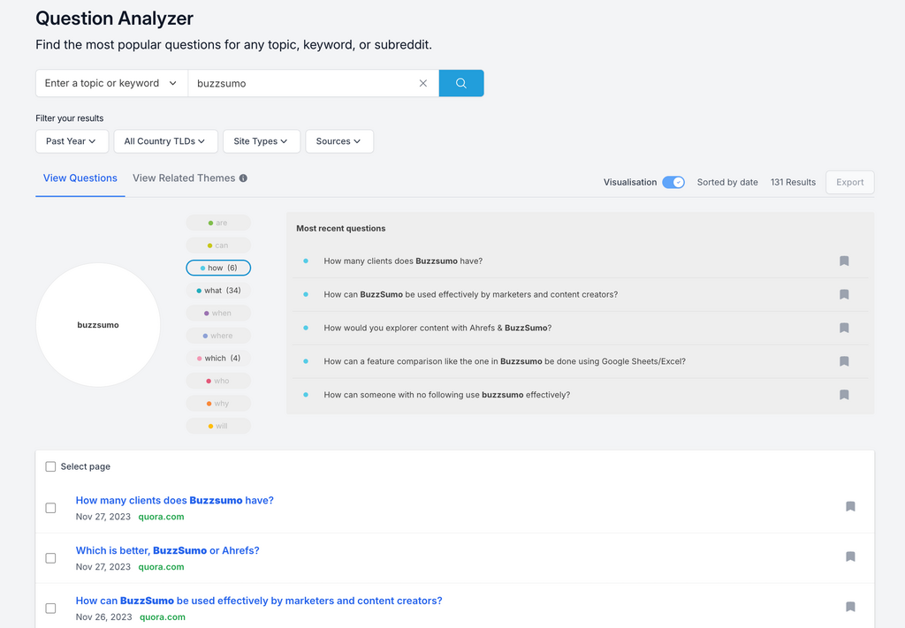The height and width of the screenshot is (628, 905).
Task: Bookmark 'Which is better, BuzzSumo or Ahrefs?' result
Action: coord(850,556)
